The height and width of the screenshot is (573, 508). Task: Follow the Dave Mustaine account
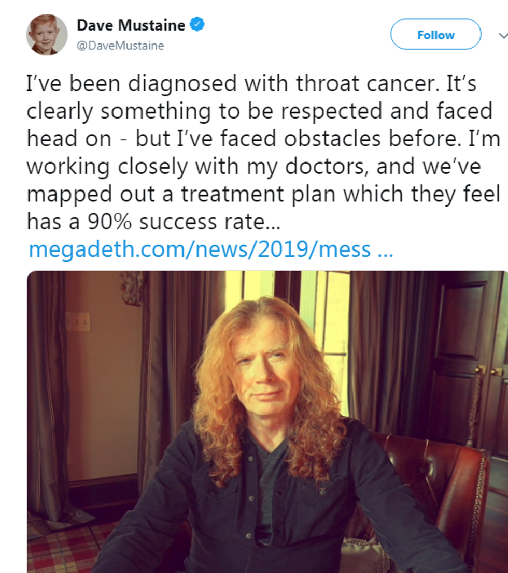(435, 35)
